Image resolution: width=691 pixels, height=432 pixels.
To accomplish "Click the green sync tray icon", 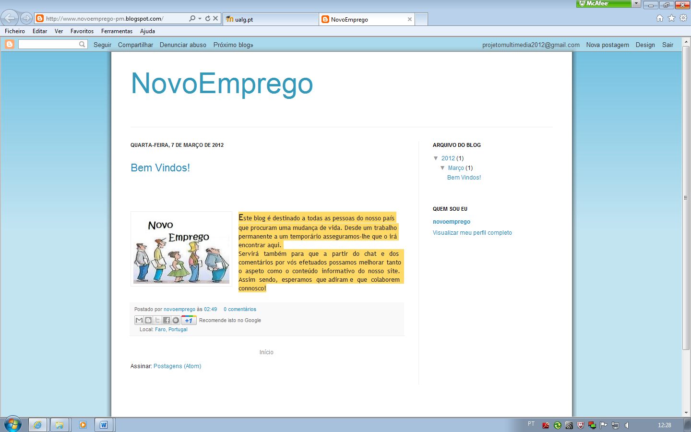I will click(557, 425).
